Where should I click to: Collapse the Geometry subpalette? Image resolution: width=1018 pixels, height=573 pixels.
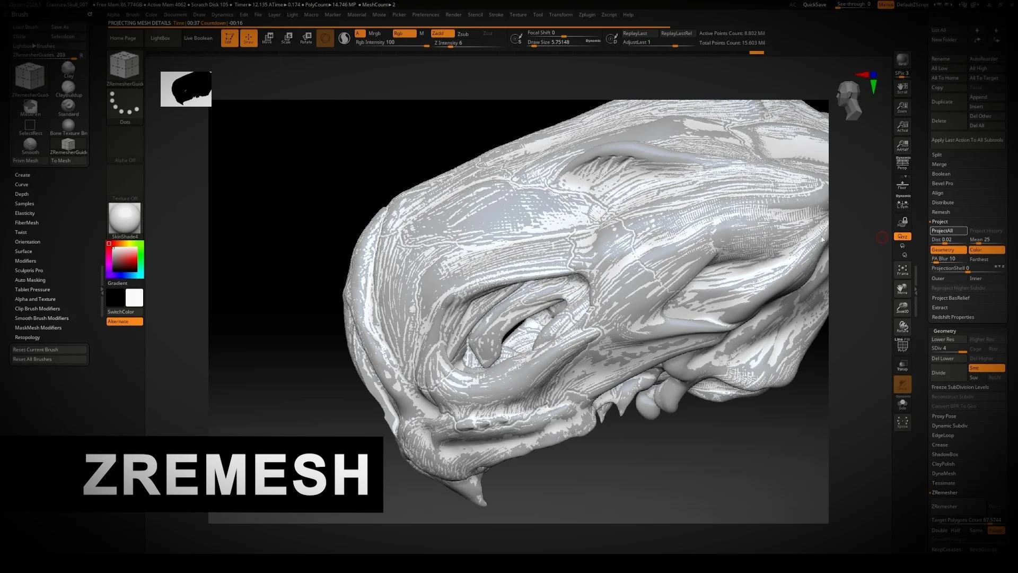[x=944, y=330]
